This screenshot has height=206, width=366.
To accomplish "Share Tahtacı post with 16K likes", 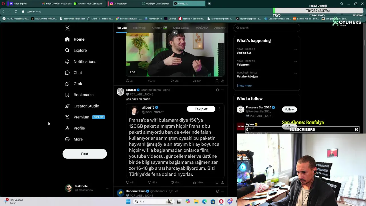I will pyautogui.click(x=222, y=182).
